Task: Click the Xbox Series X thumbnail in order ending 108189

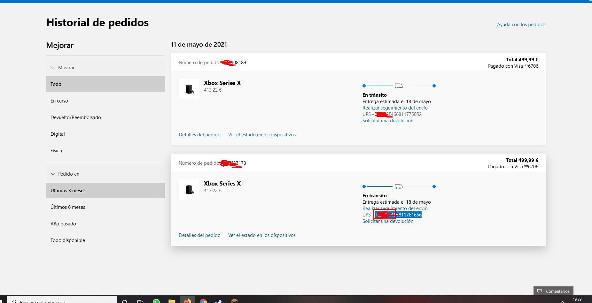Action: 189,89
